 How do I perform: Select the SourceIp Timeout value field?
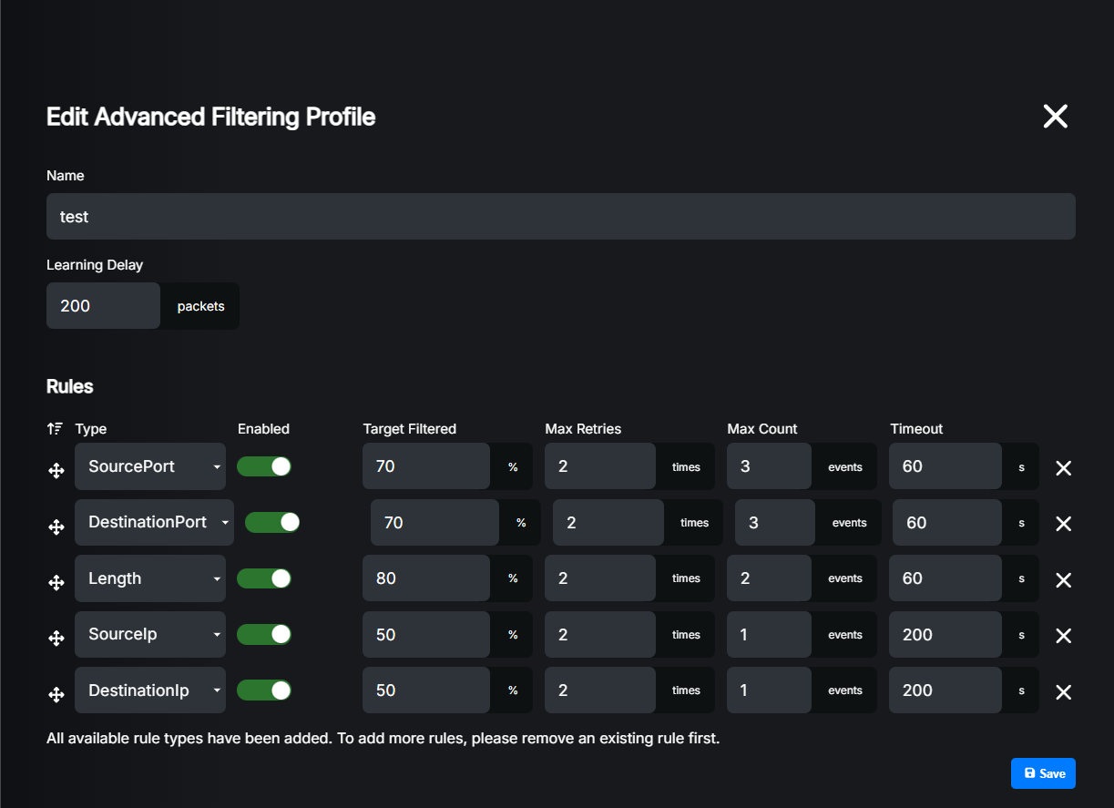(x=945, y=634)
